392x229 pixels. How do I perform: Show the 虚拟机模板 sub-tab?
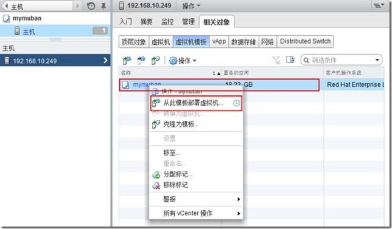tap(191, 42)
